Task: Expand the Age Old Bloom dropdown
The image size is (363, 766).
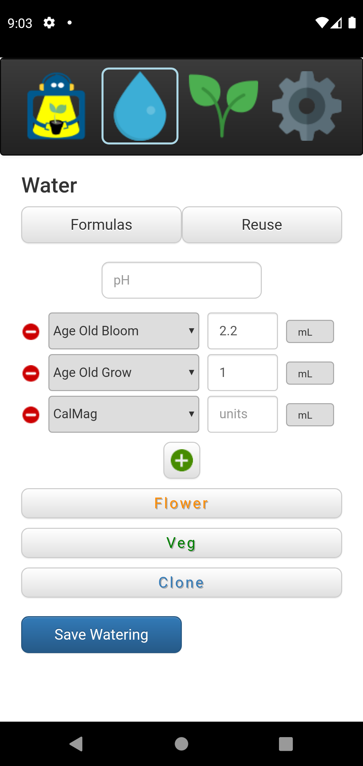Action: [124, 331]
